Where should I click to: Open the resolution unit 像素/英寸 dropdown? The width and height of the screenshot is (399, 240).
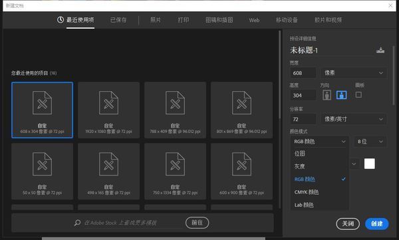[354, 119]
